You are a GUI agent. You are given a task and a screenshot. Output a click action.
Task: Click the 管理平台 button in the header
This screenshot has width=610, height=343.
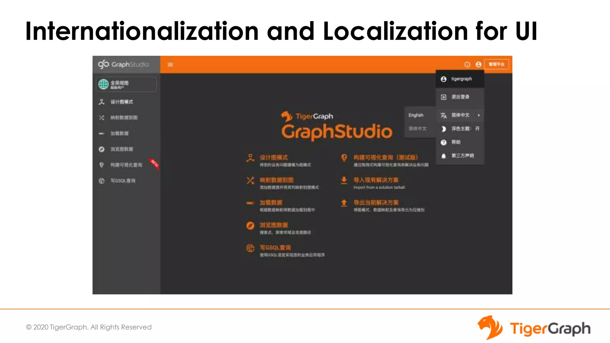pos(497,64)
